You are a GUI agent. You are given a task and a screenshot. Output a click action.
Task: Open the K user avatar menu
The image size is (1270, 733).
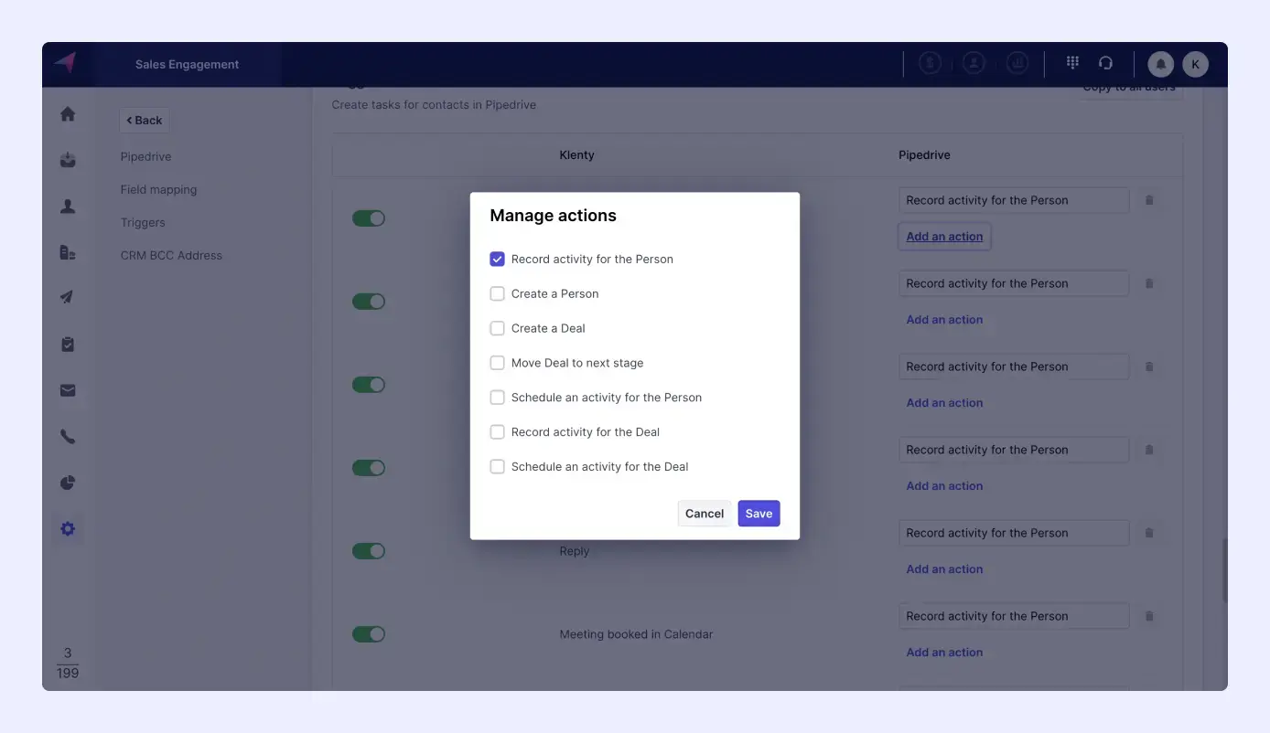1195,64
